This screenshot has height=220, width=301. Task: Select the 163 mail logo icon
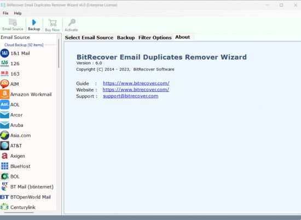pyautogui.click(x=4, y=74)
